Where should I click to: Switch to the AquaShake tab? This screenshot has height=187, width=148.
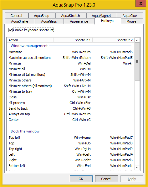tap(20, 21)
